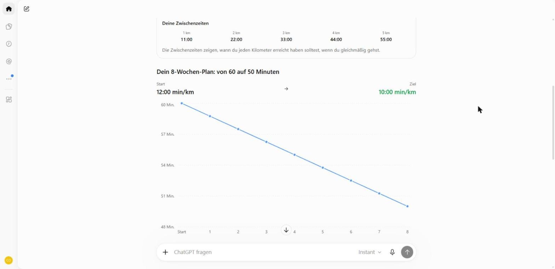555x269 pixels.
Task: Open the clock history icon in sidebar
Action: click(9, 44)
